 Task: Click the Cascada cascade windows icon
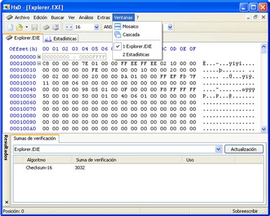117,35
